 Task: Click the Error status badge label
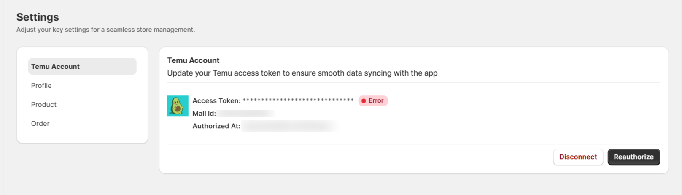pos(373,101)
